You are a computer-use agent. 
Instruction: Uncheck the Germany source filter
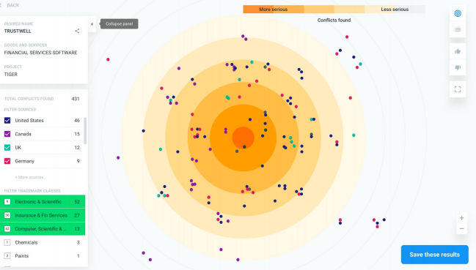pos(7,161)
